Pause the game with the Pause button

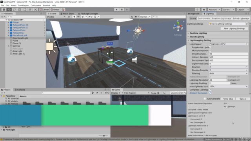(122, 9)
